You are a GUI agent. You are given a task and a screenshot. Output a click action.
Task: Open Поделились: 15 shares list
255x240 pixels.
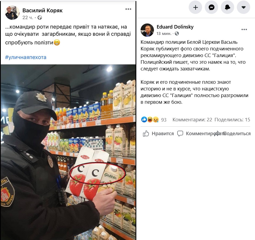[232, 120]
